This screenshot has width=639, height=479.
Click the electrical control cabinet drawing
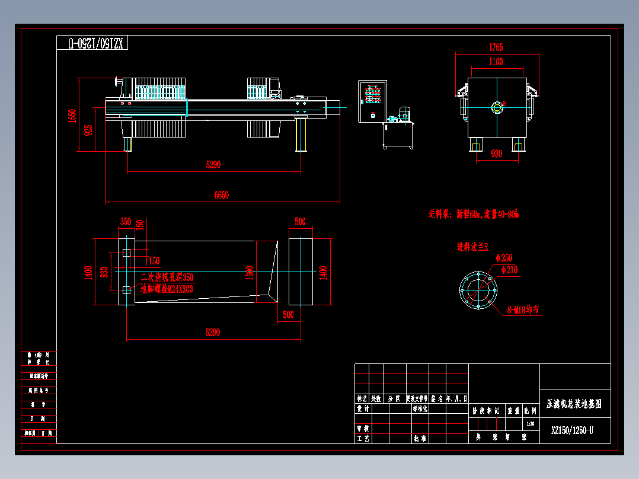pos(372,101)
